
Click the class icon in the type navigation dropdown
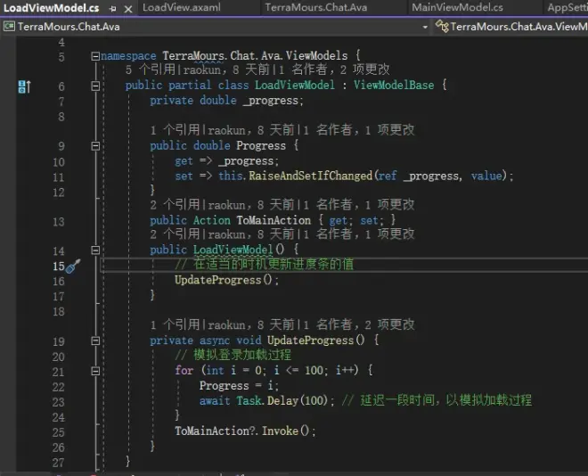(441, 27)
